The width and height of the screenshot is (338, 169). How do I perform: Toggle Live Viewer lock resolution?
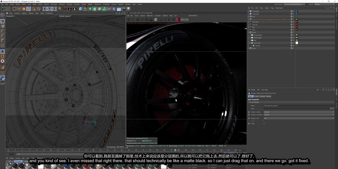point(151,20)
